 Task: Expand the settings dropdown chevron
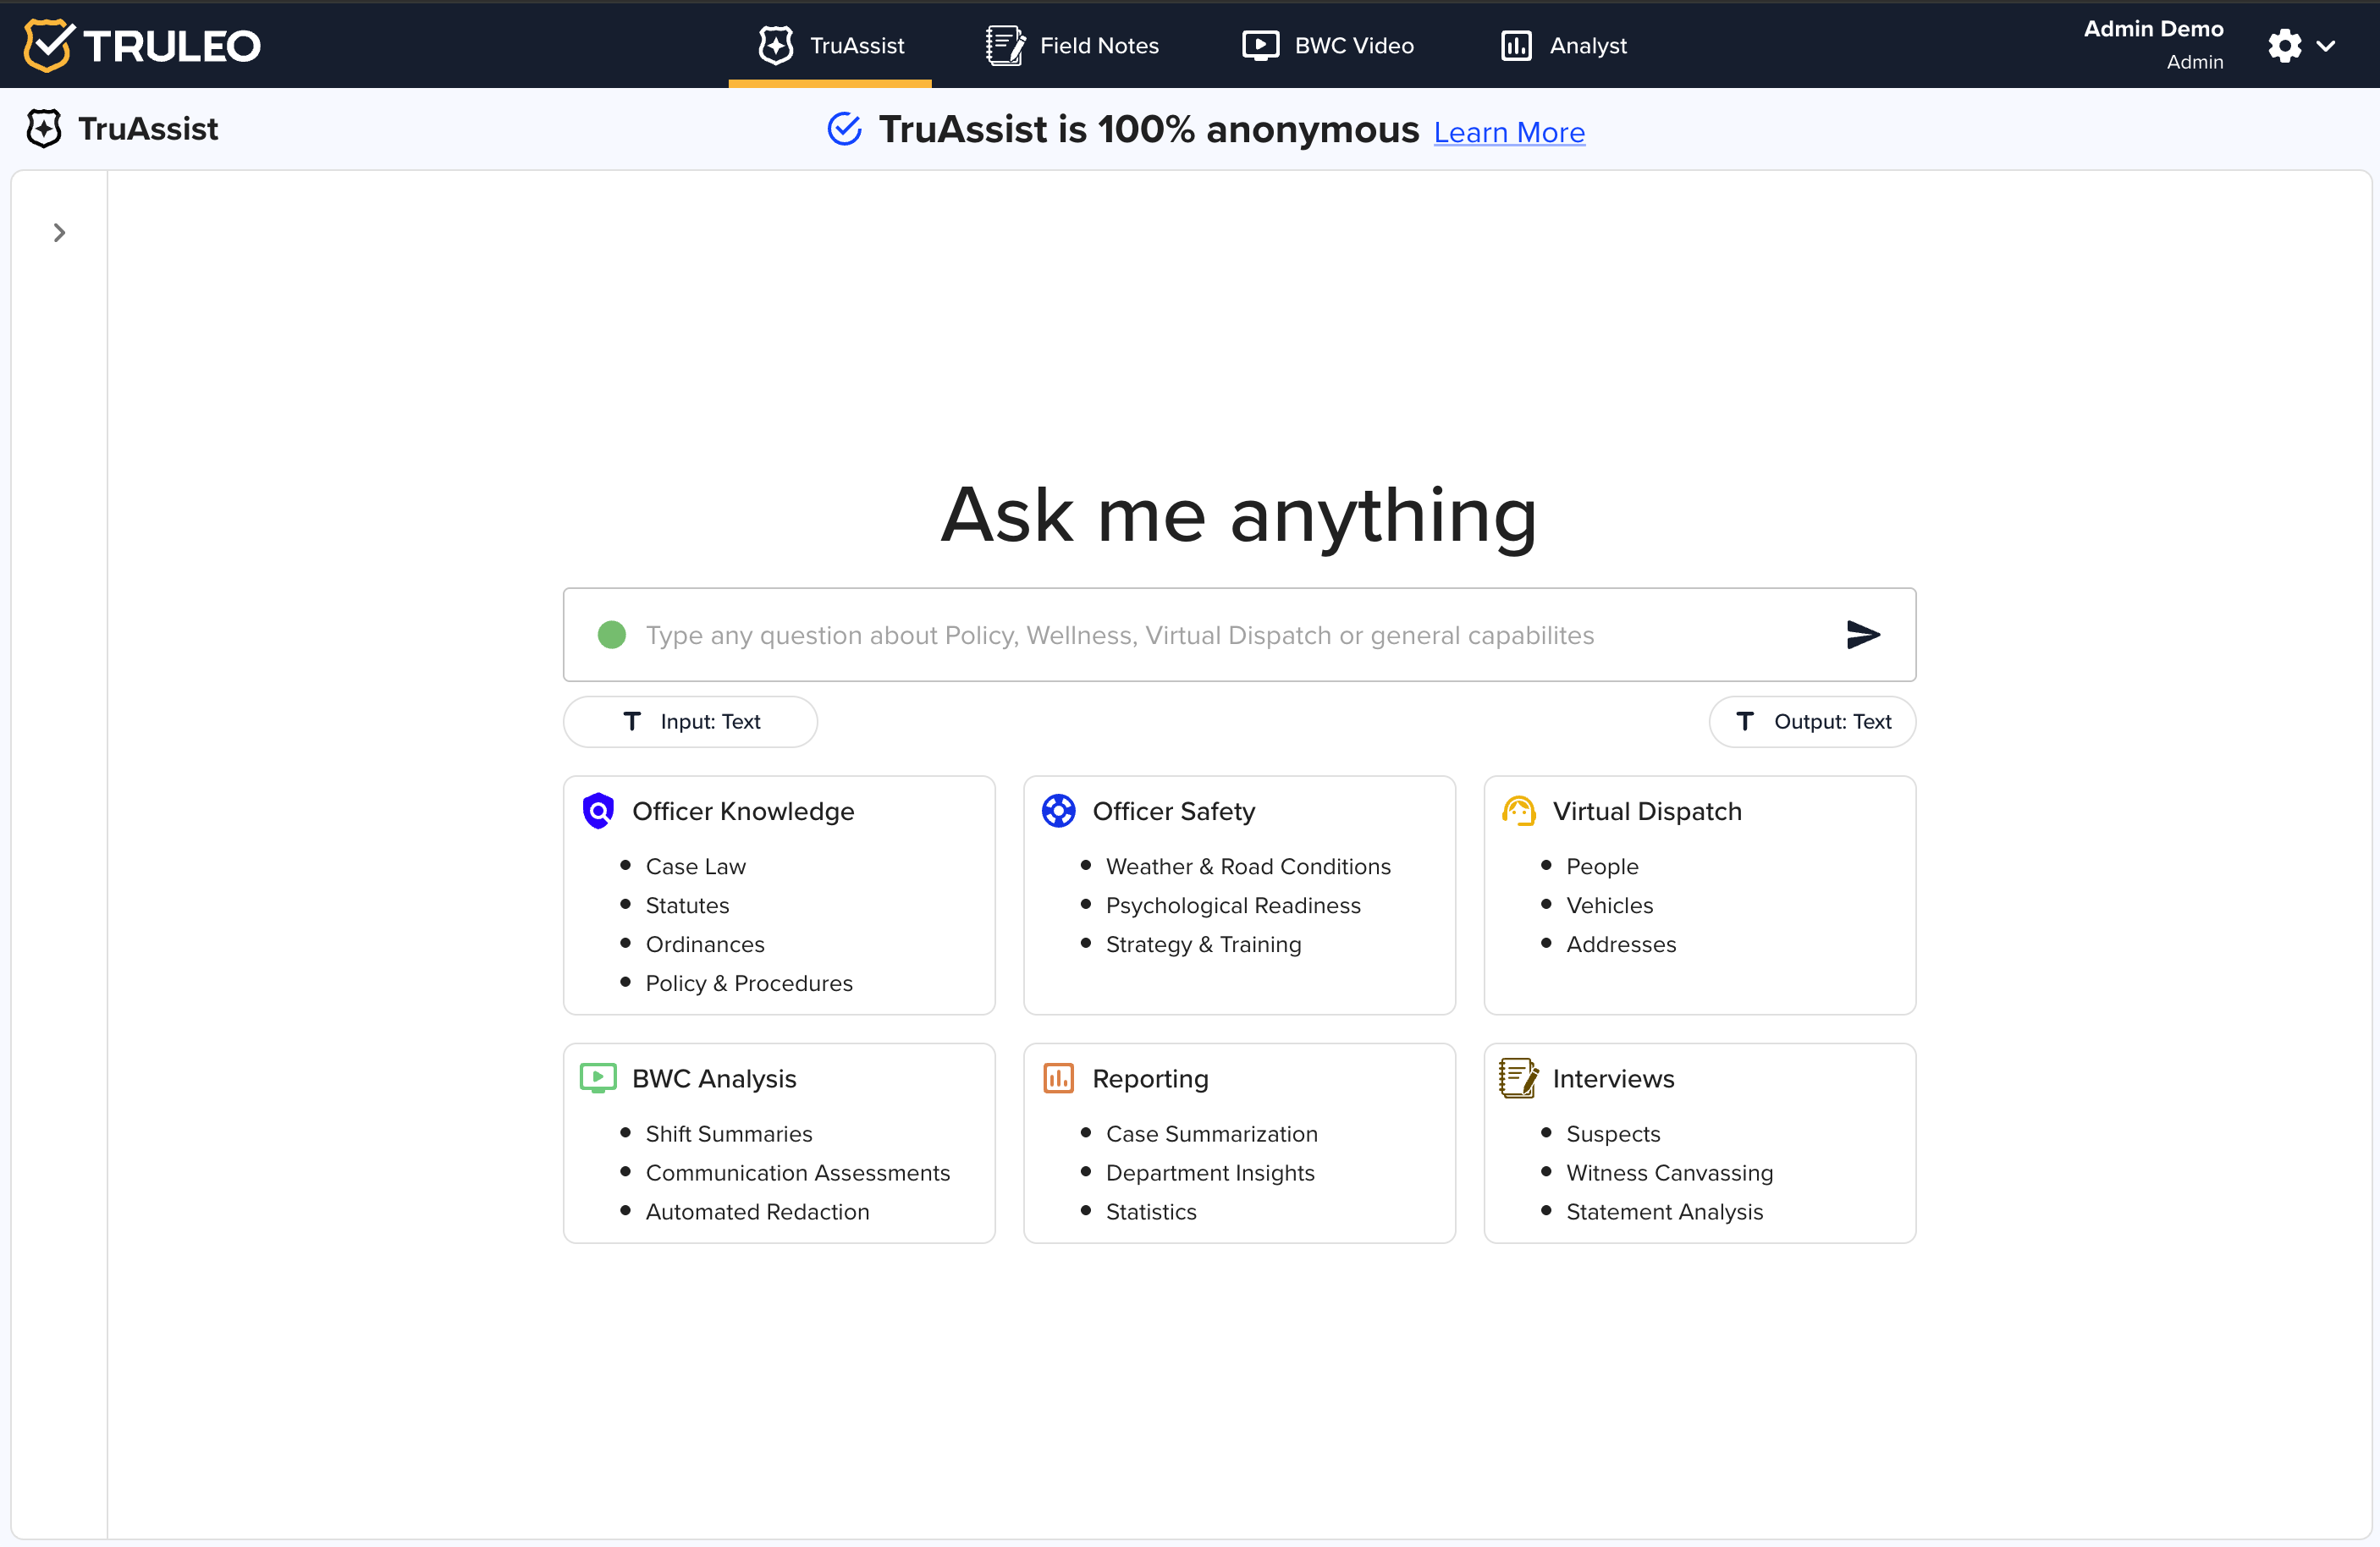click(x=2326, y=45)
